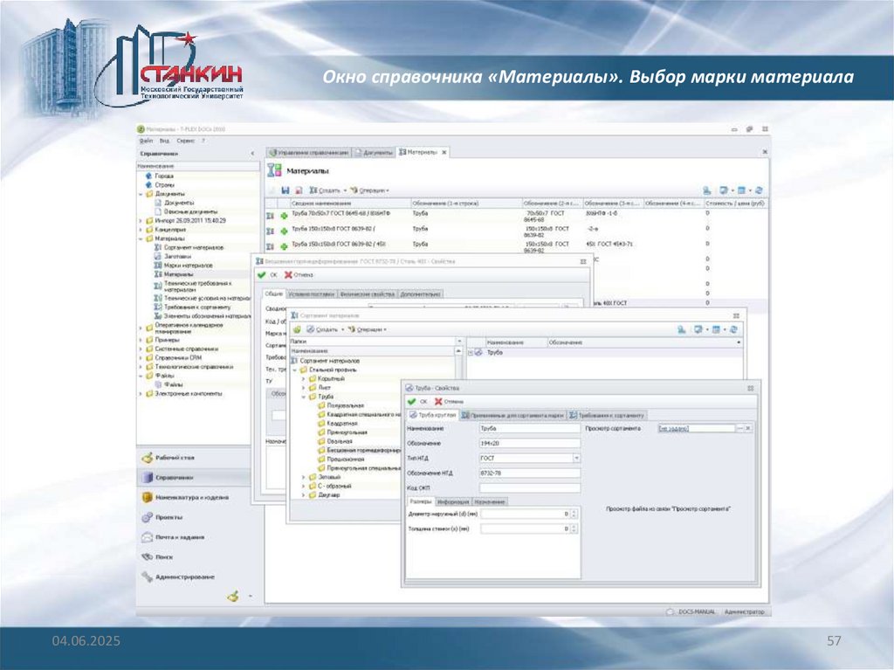The height and width of the screenshot is (670, 894).
Task: Expand the Импорт 26.09.2011 folder
Action: click(141, 220)
